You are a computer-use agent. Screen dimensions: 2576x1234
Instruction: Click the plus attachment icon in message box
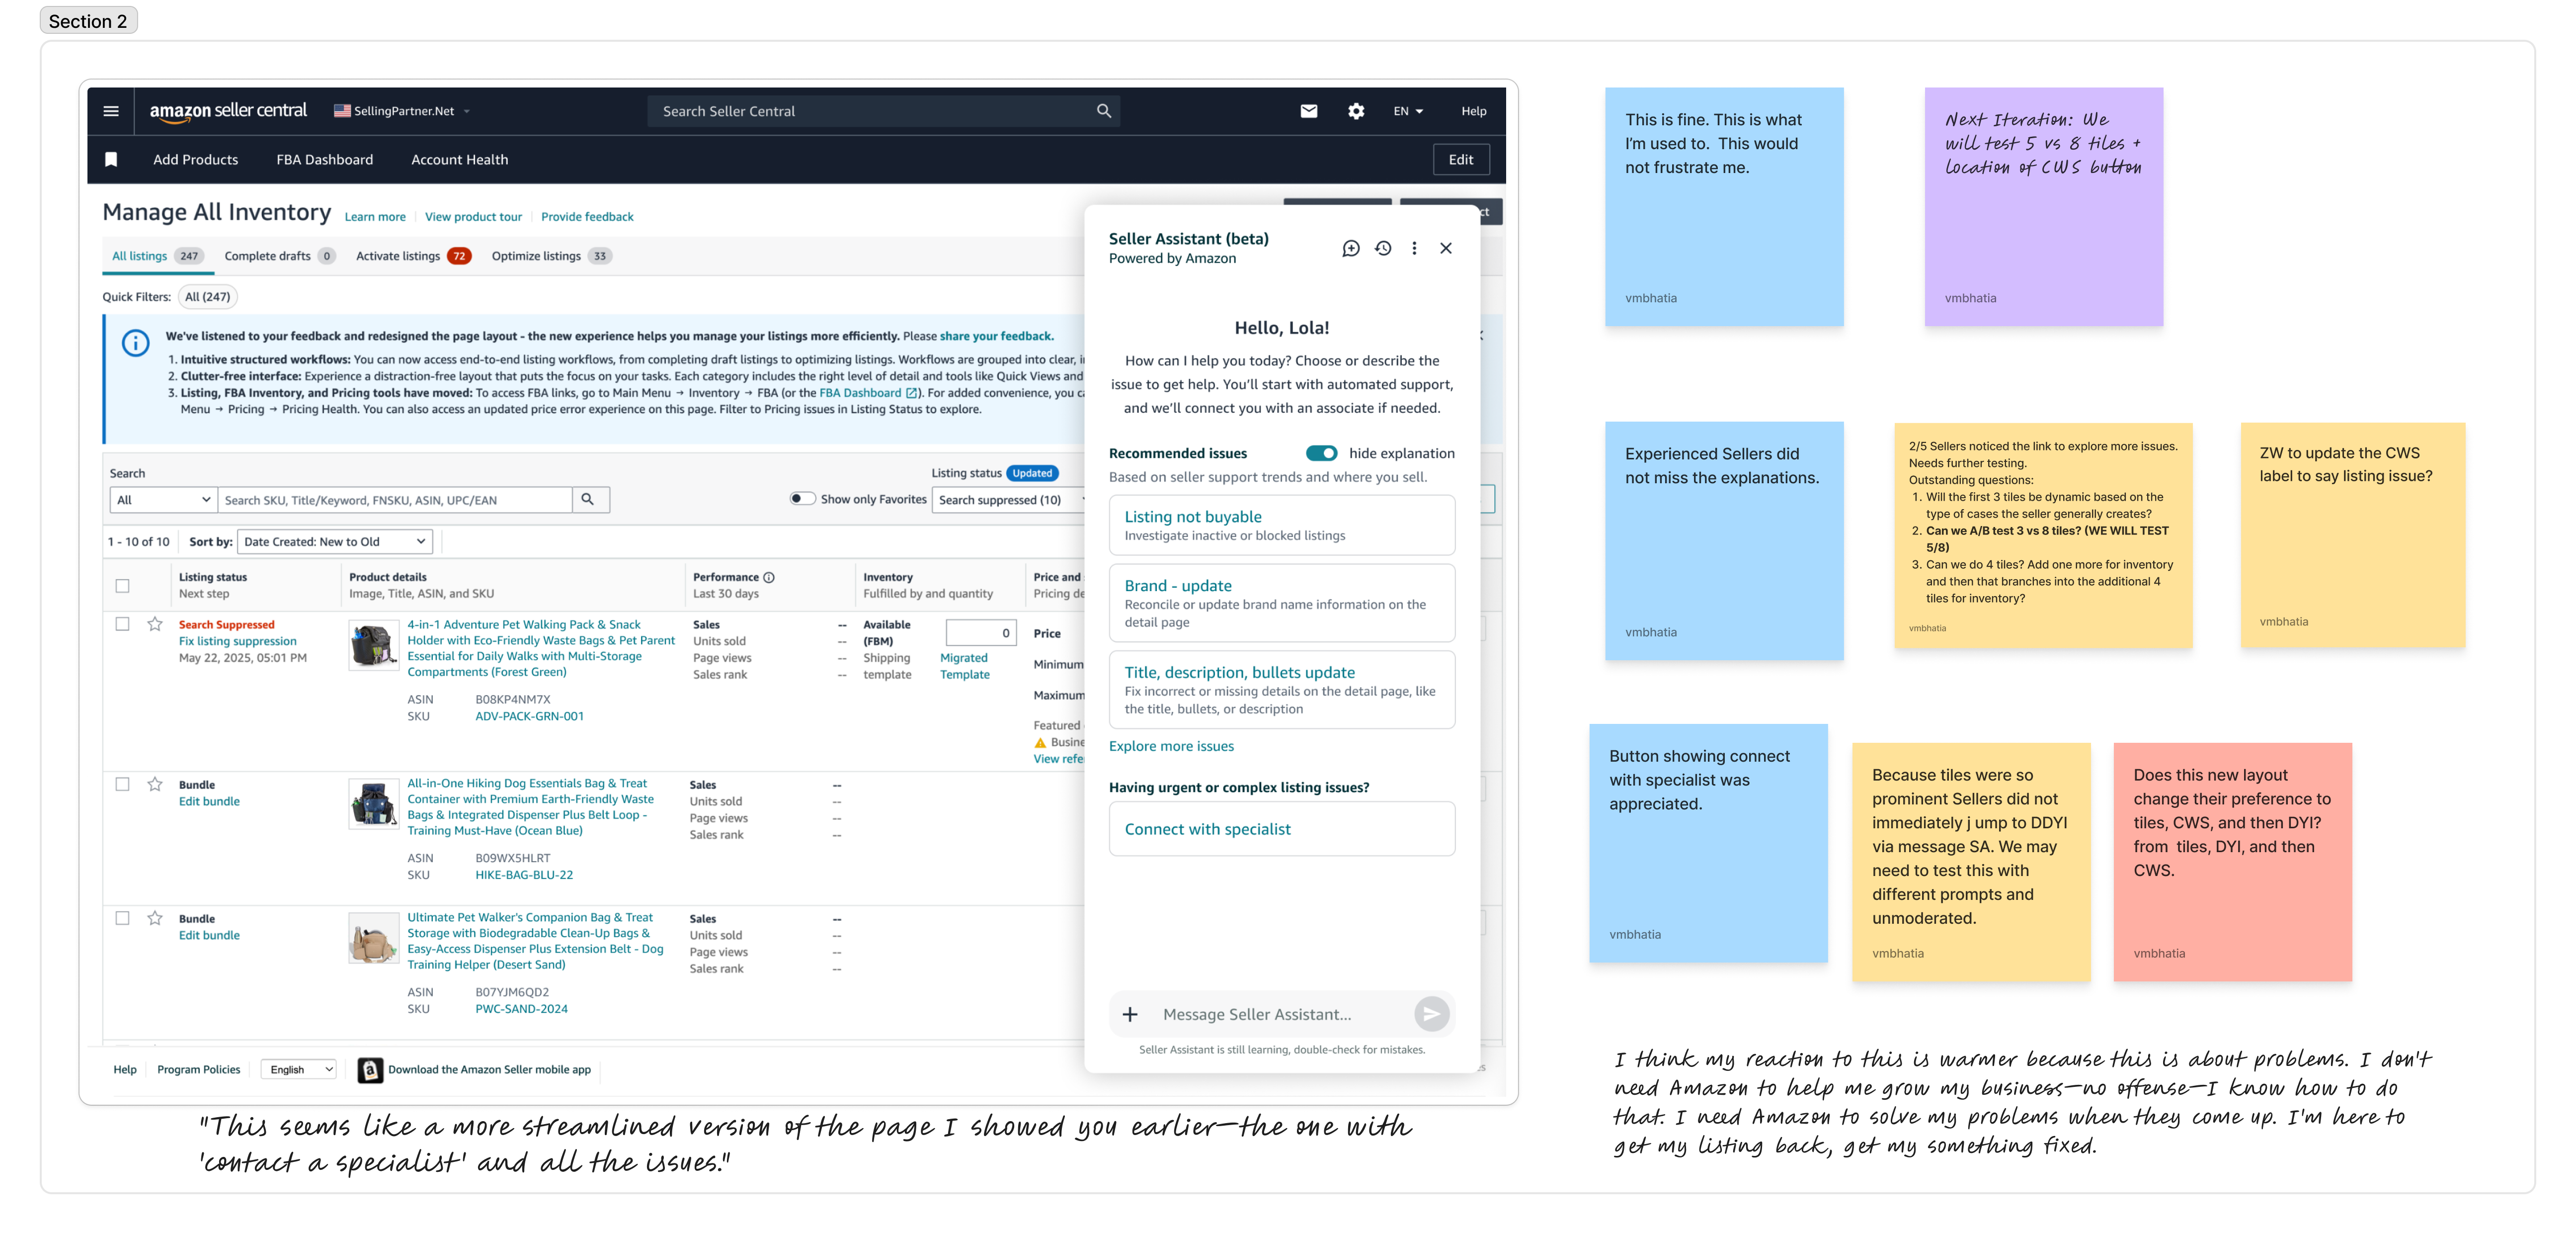coord(1129,1014)
